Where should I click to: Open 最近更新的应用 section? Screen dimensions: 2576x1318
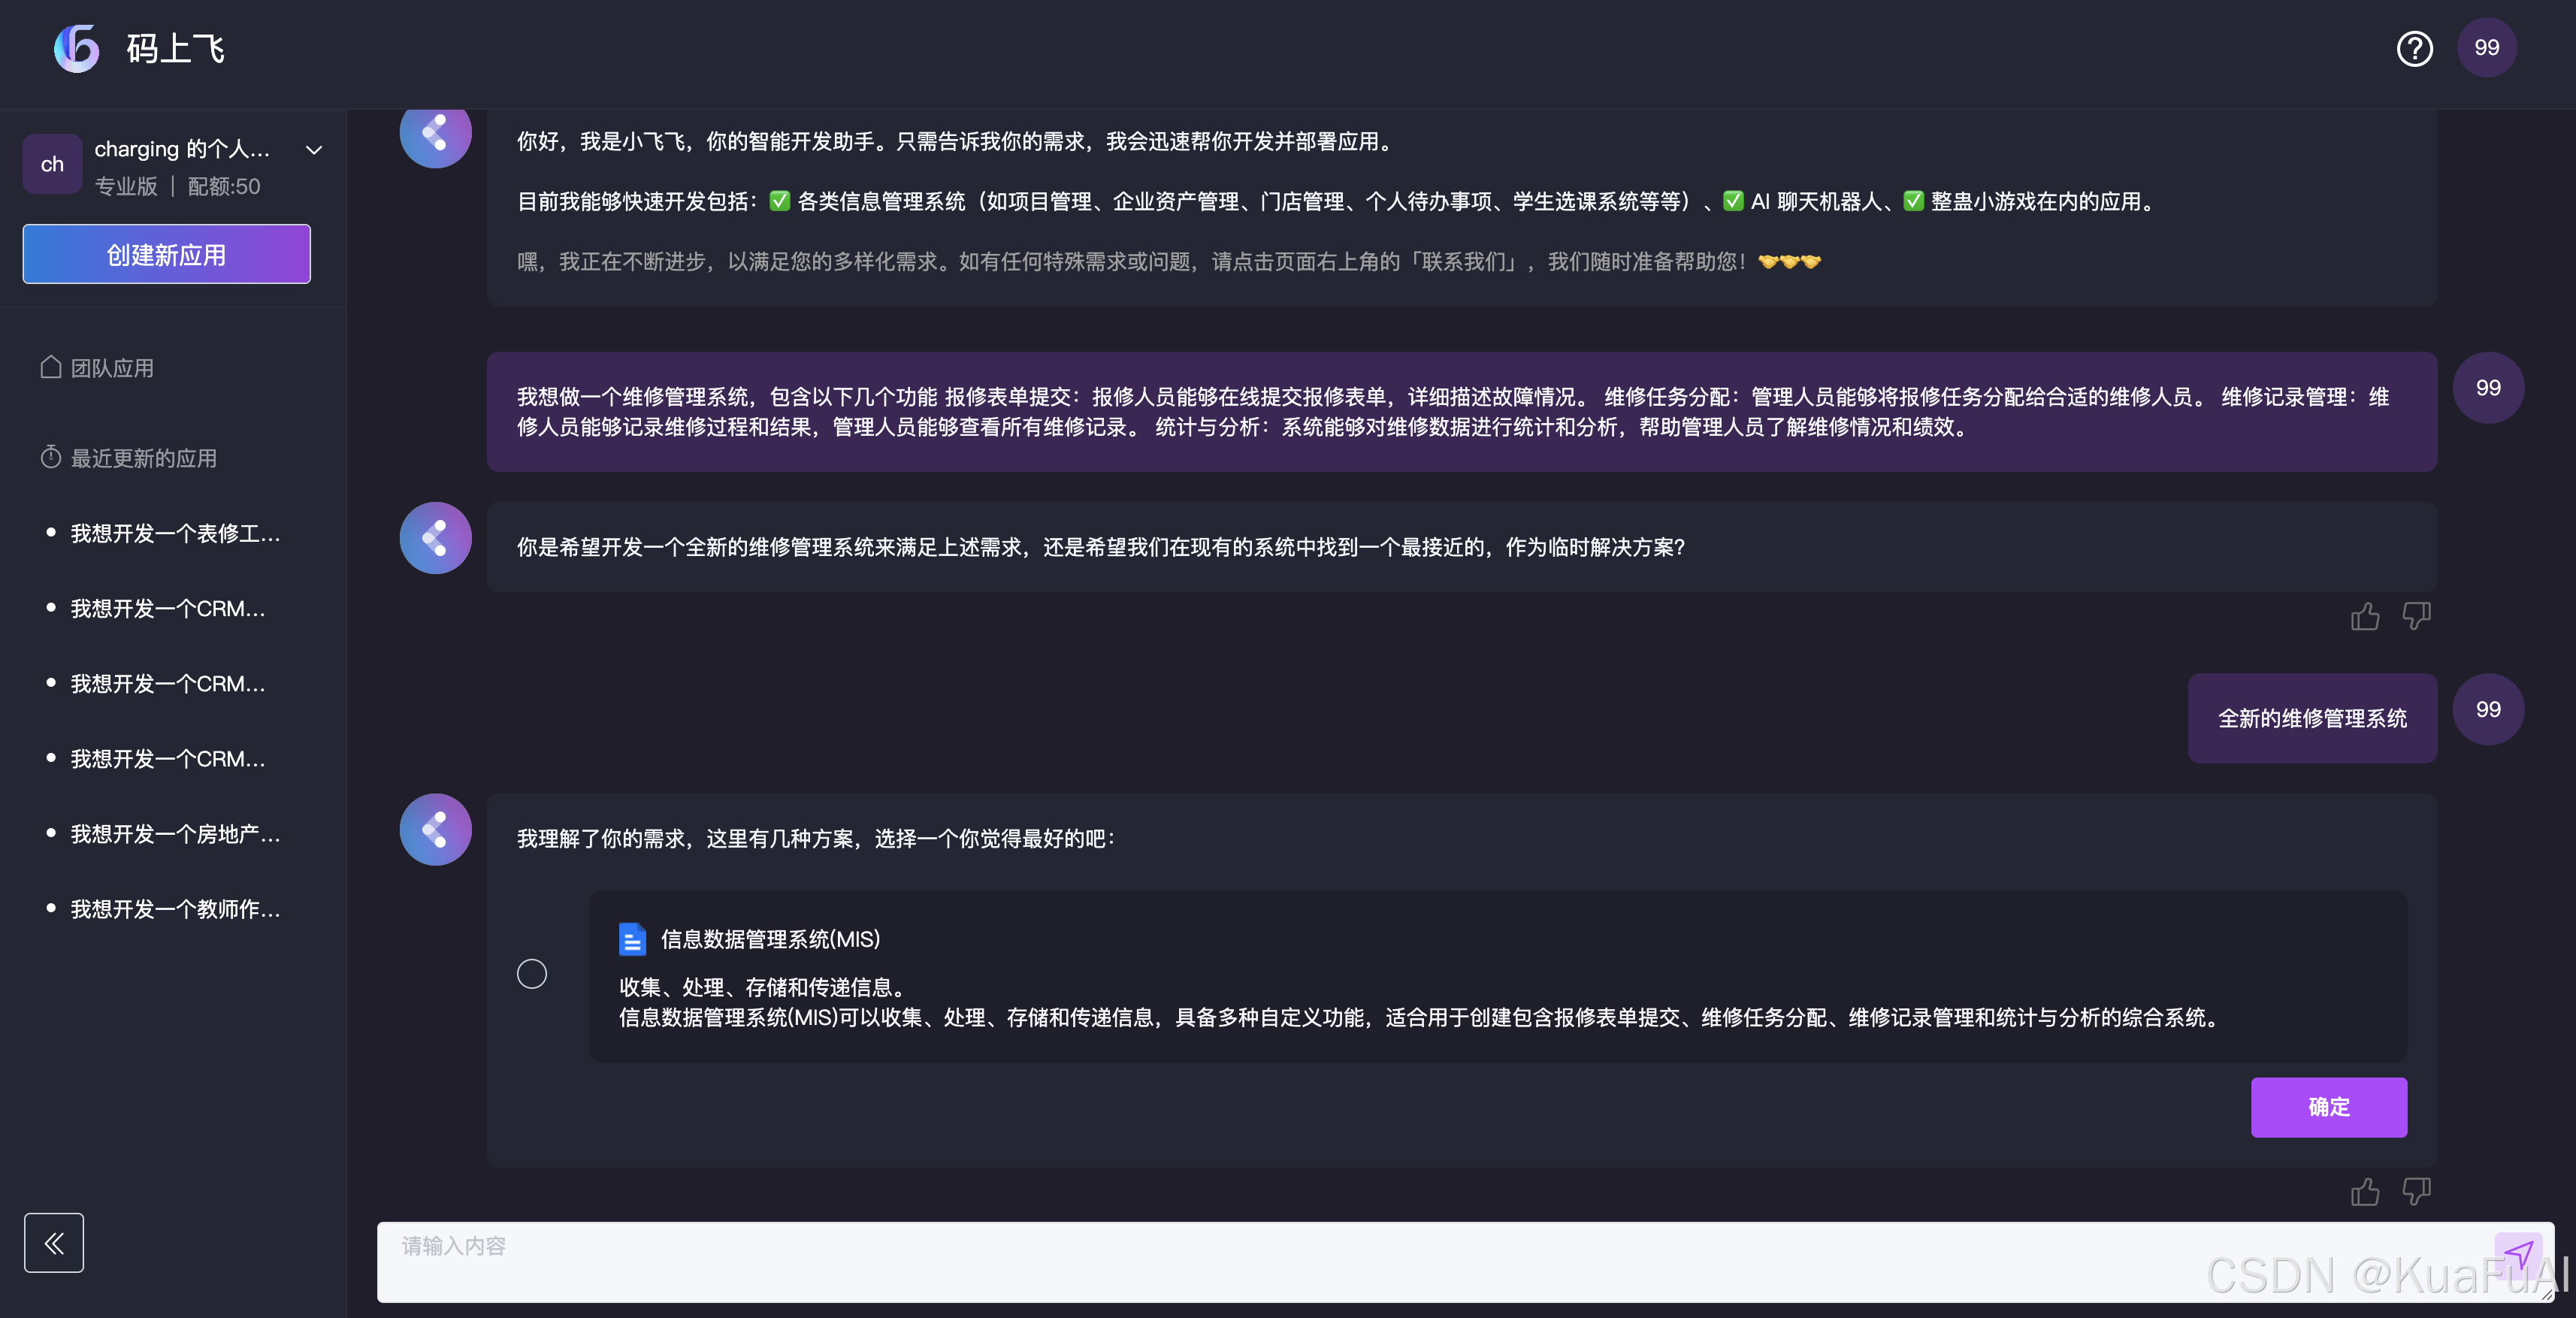tap(143, 458)
